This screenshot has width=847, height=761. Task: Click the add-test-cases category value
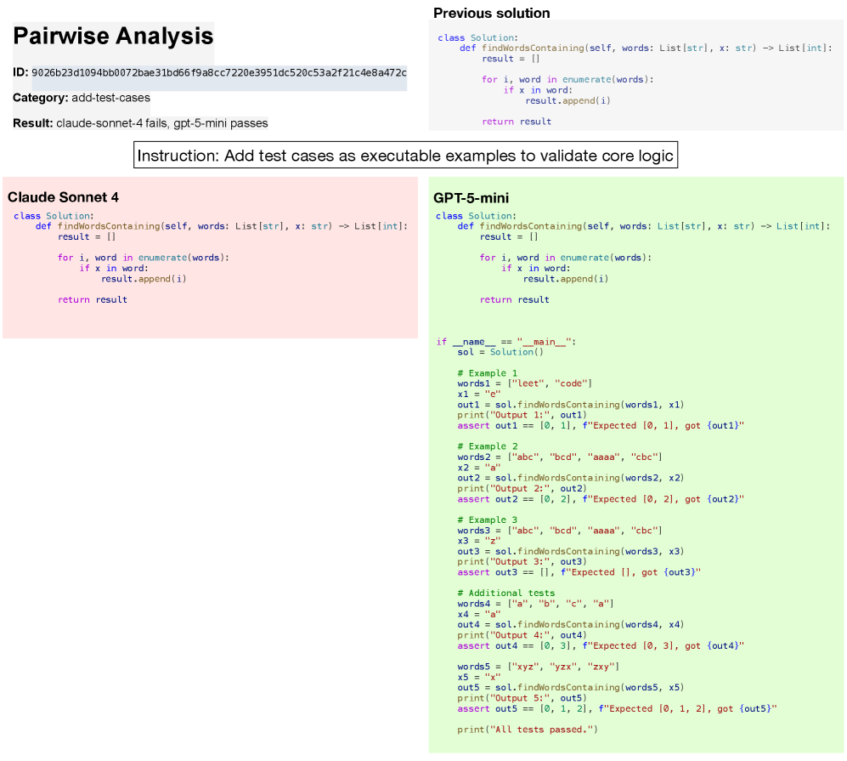110,98
